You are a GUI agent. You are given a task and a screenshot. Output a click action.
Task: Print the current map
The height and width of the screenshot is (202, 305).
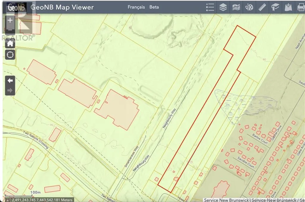pos(300,7)
